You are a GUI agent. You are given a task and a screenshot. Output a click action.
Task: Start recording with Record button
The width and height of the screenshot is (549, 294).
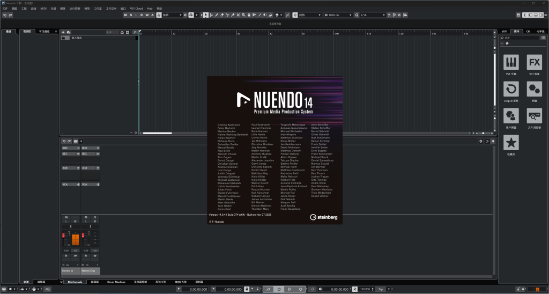point(300,289)
